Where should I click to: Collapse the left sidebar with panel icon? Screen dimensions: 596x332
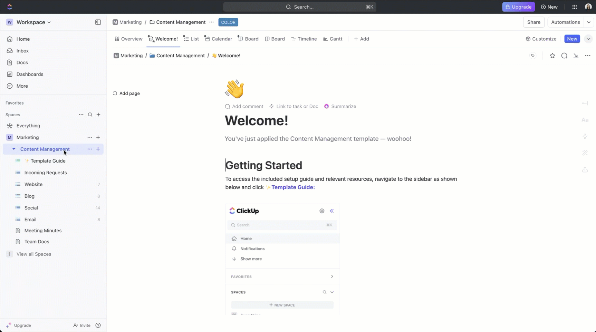coord(98,22)
